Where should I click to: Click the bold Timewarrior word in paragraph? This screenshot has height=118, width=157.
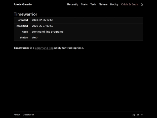pos(22,48)
